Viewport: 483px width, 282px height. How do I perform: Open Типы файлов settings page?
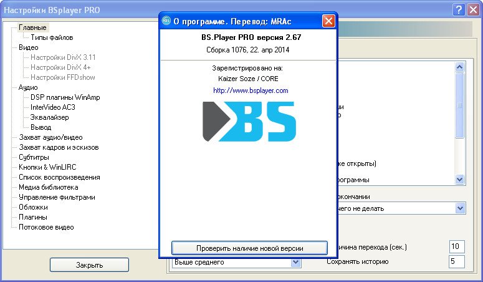pyautogui.click(x=51, y=37)
